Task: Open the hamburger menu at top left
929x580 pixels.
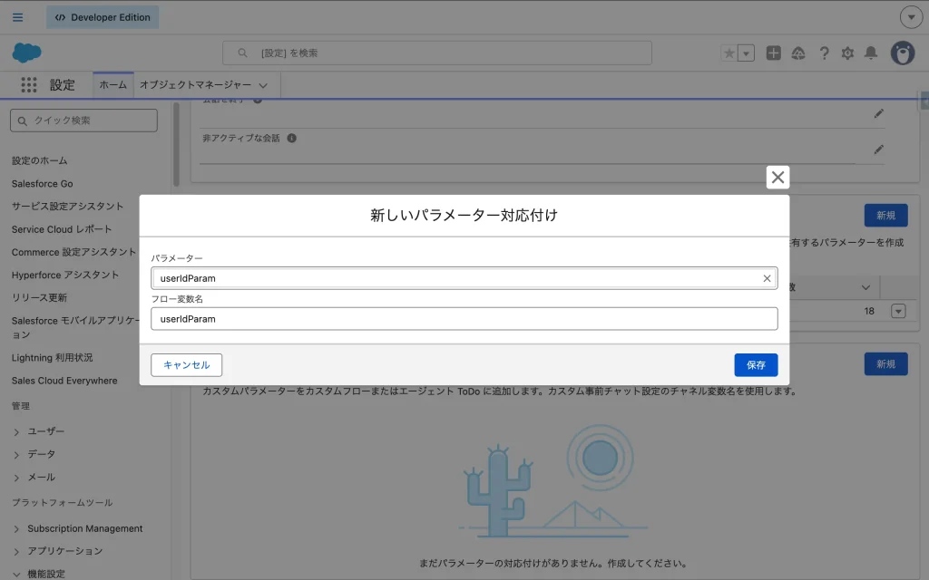Action: pyautogui.click(x=18, y=17)
